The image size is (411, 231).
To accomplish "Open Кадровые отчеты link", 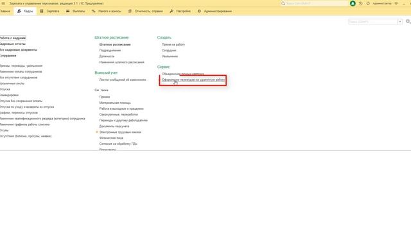I will (x=13, y=44).
